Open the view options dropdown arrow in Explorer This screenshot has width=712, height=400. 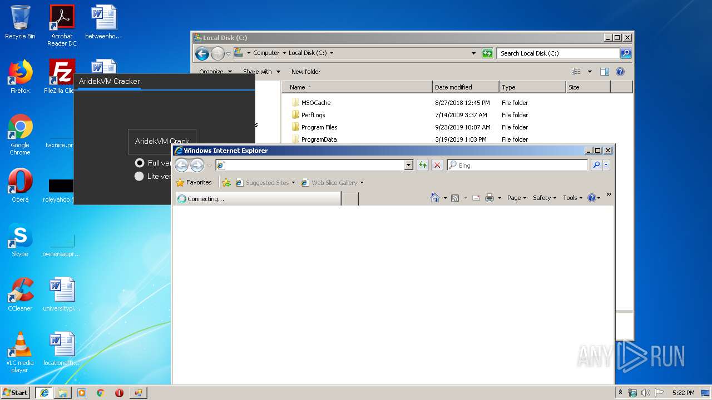(590, 72)
